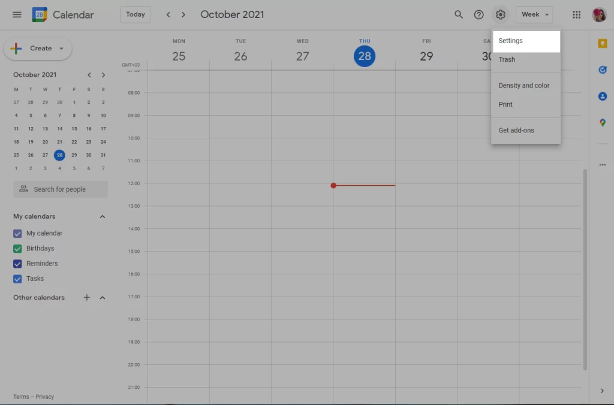The width and height of the screenshot is (614, 405).
Task: Open Contacts in side panel
Action: click(x=602, y=96)
